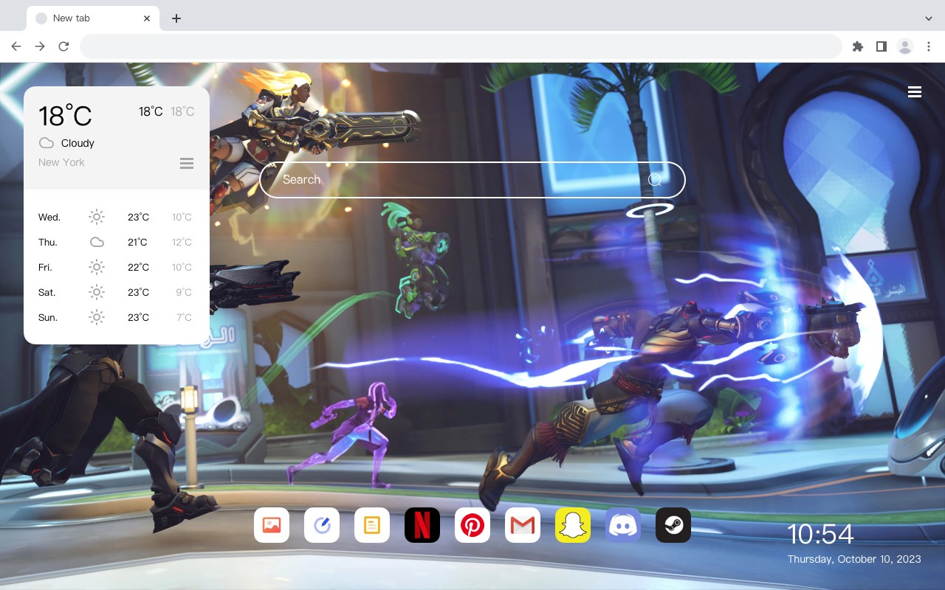The height and width of the screenshot is (590, 945).
Task: Go forward in browser history
Action: coord(40,46)
